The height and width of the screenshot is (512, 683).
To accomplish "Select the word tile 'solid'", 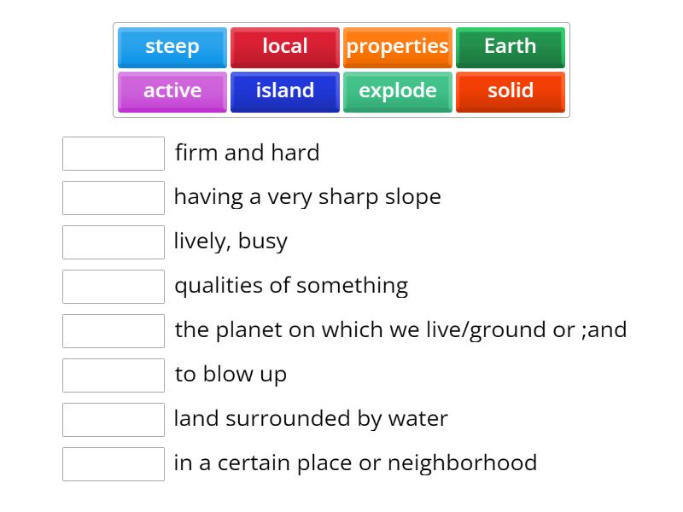I will tap(510, 91).
